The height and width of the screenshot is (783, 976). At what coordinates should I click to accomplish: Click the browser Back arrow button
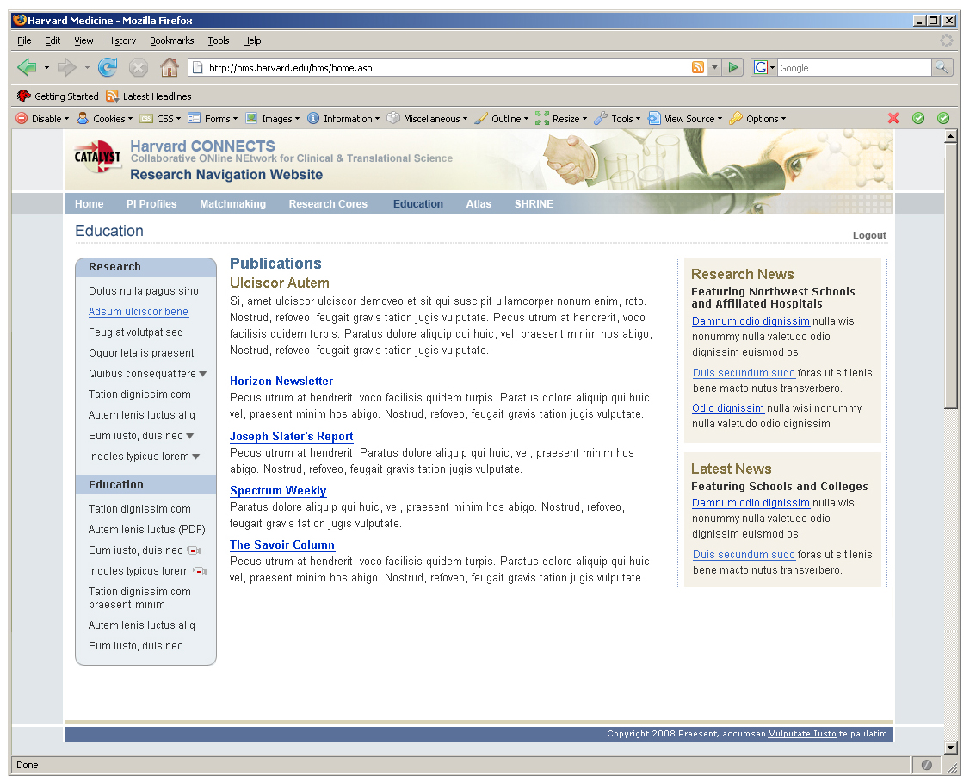pos(27,67)
